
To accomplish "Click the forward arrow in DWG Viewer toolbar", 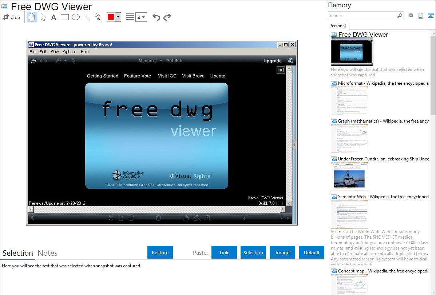I will 47,61.
